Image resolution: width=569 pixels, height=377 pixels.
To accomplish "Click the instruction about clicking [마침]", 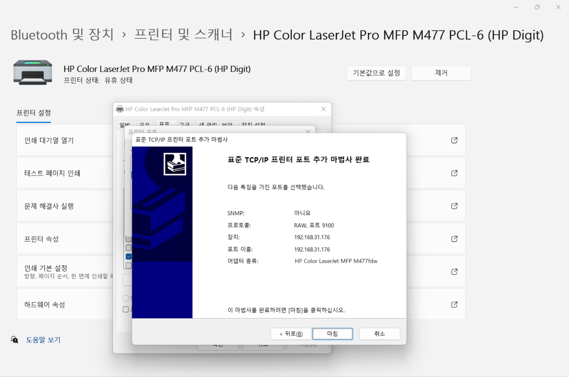I will tap(286, 310).
